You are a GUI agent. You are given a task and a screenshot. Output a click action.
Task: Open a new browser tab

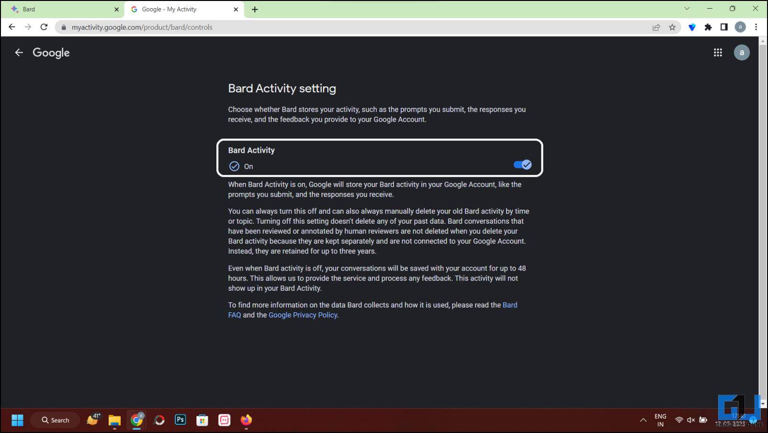(255, 9)
